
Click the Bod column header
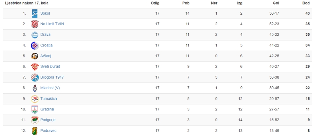[x=306, y=3]
